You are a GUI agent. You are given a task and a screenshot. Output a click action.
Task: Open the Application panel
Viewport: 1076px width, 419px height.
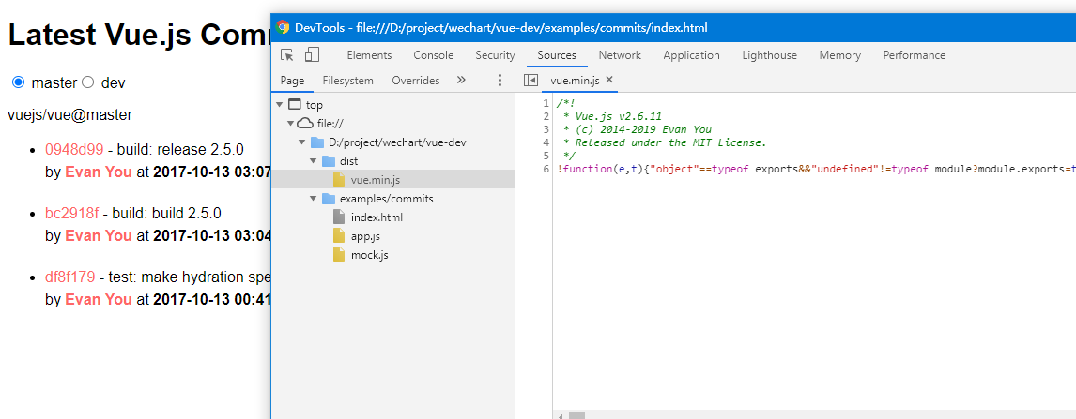pos(692,55)
